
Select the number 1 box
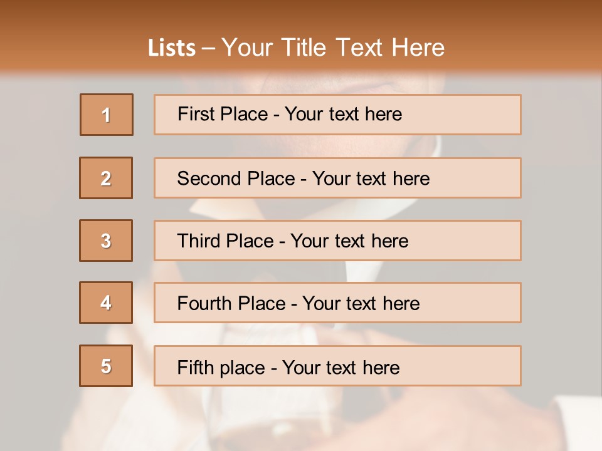click(107, 115)
